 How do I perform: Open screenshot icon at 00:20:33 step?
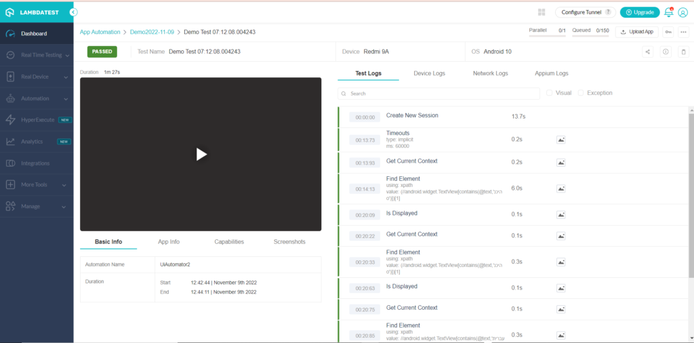[560, 262]
